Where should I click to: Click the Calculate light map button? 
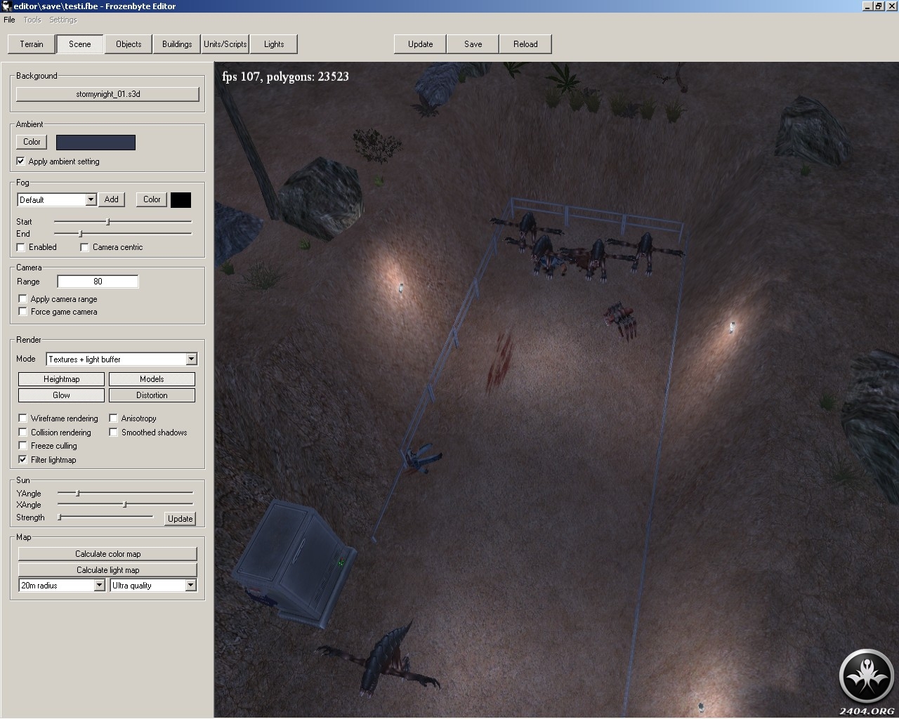coord(107,570)
